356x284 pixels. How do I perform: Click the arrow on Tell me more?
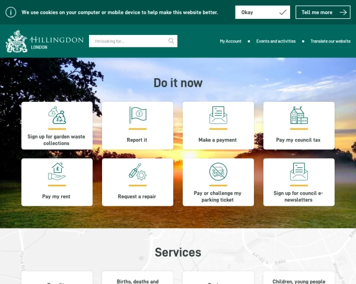343,12
